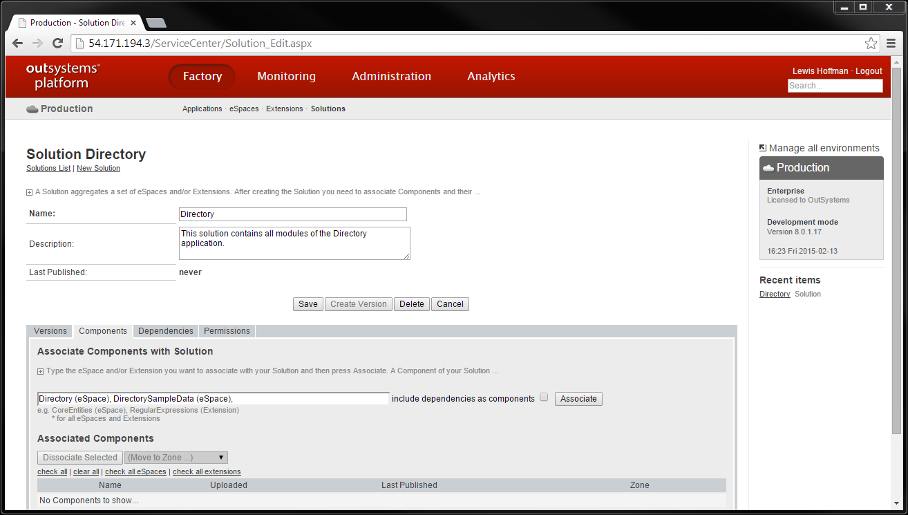Click the Associate button
Image resolution: width=908 pixels, height=515 pixels.
tap(578, 399)
